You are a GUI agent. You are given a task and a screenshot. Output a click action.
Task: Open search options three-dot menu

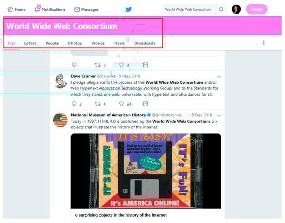[264, 43]
